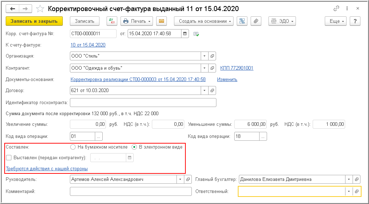Click the Комментарий input field
This screenshot has width=369, height=204.
[x=131, y=191]
